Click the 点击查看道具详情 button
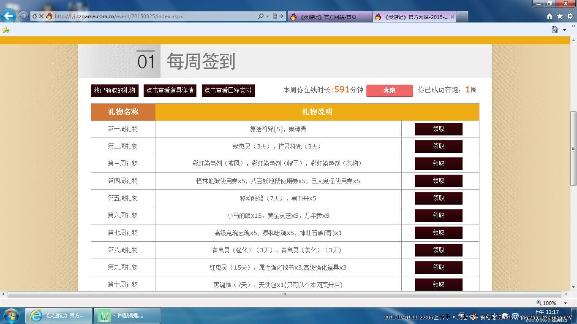 [x=170, y=91]
